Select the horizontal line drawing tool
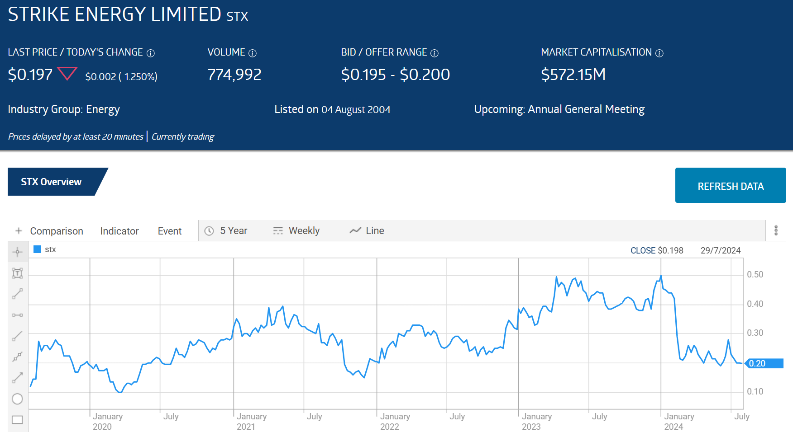The width and height of the screenshot is (793, 432). [18, 315]
